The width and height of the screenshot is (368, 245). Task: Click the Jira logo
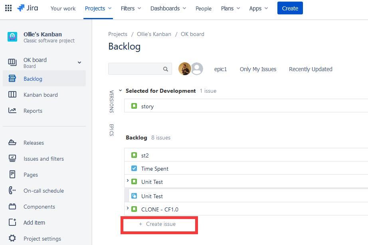(x=28, y=8)
